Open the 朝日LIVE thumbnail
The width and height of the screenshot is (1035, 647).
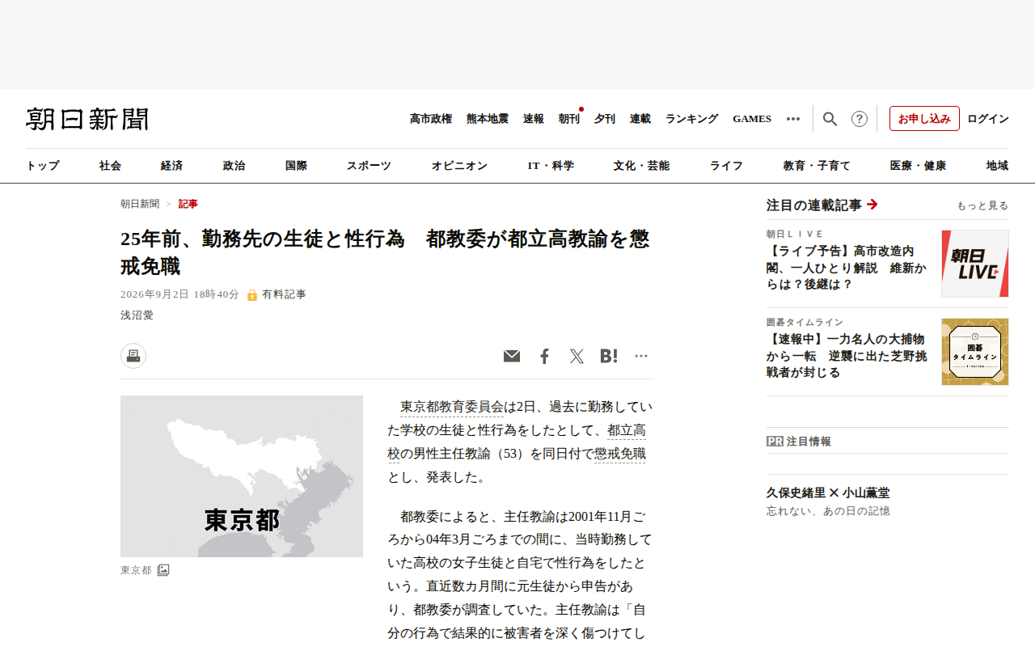point(975,264)
